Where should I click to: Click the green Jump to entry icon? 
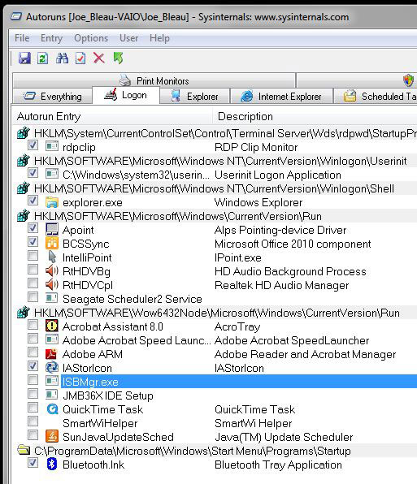click(118, 58)
